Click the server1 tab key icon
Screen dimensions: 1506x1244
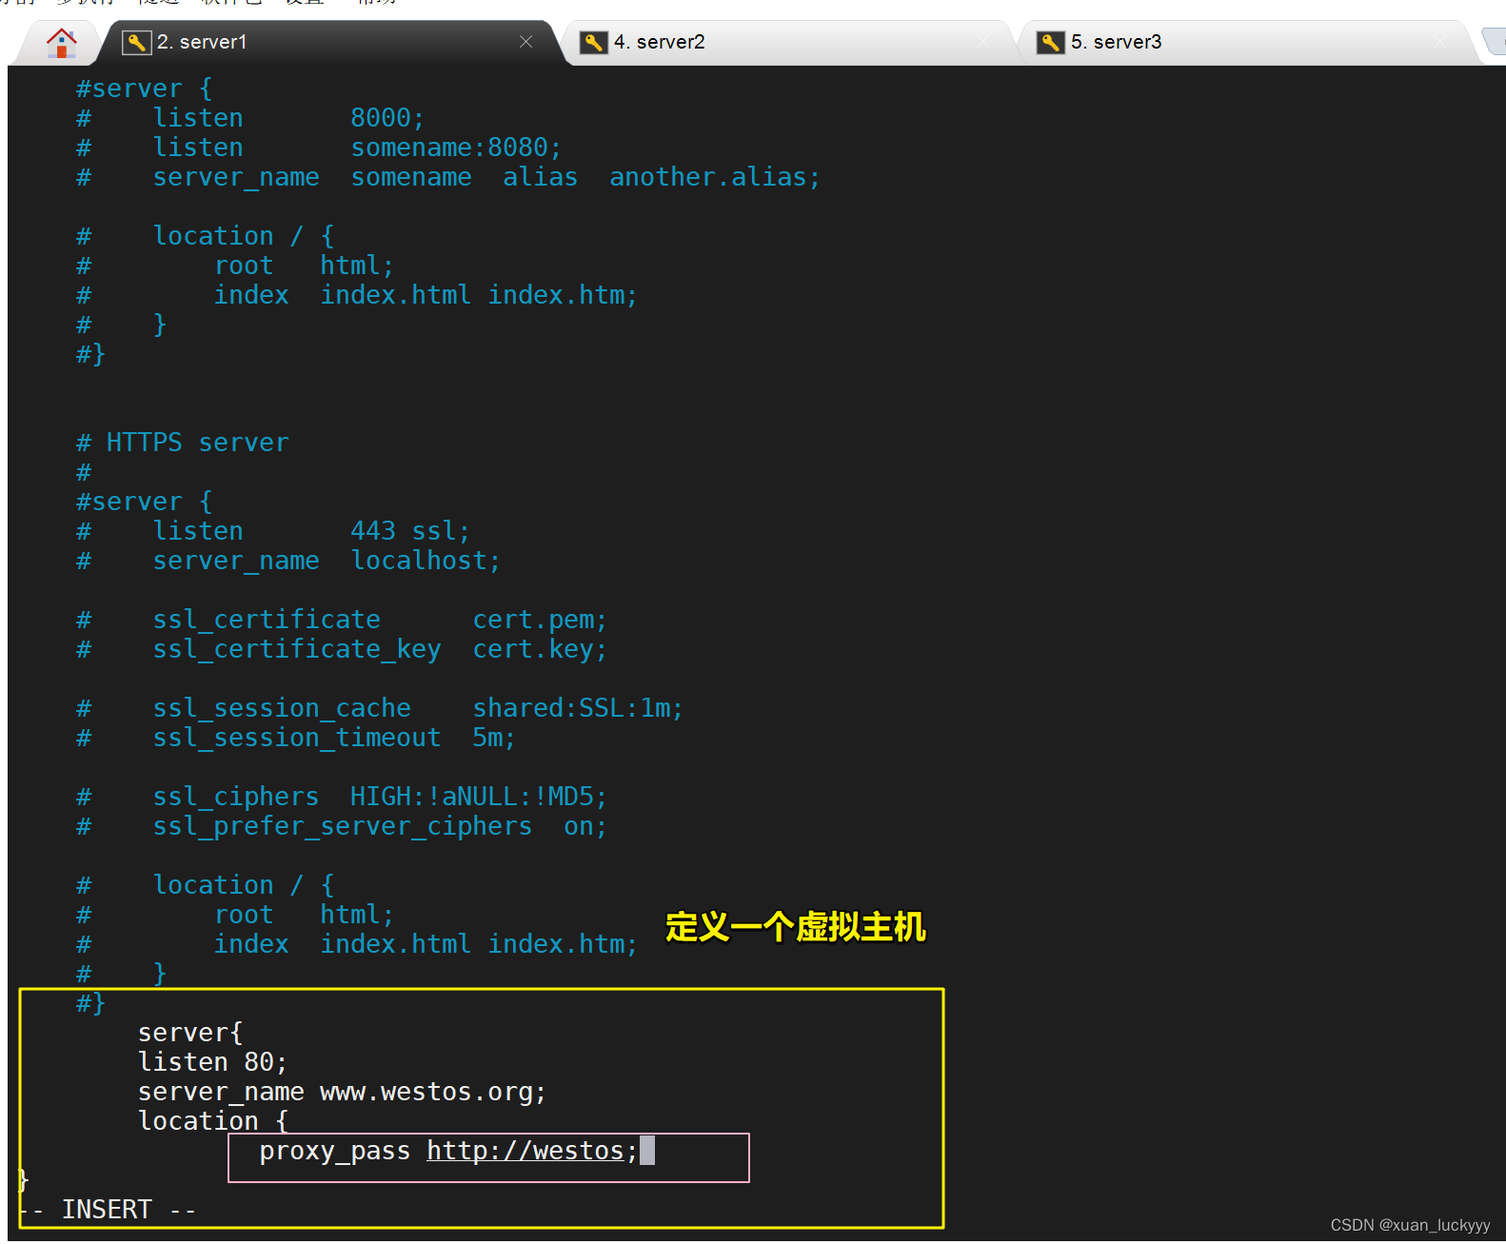[x=137, y=42]
